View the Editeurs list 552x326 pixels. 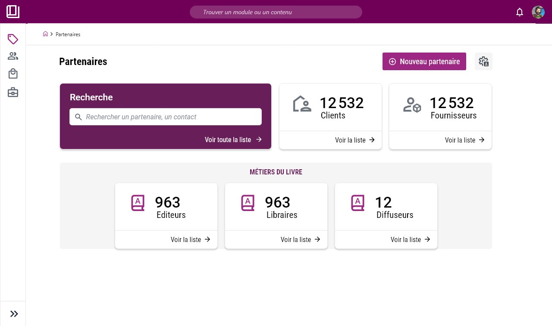[190, 239]
